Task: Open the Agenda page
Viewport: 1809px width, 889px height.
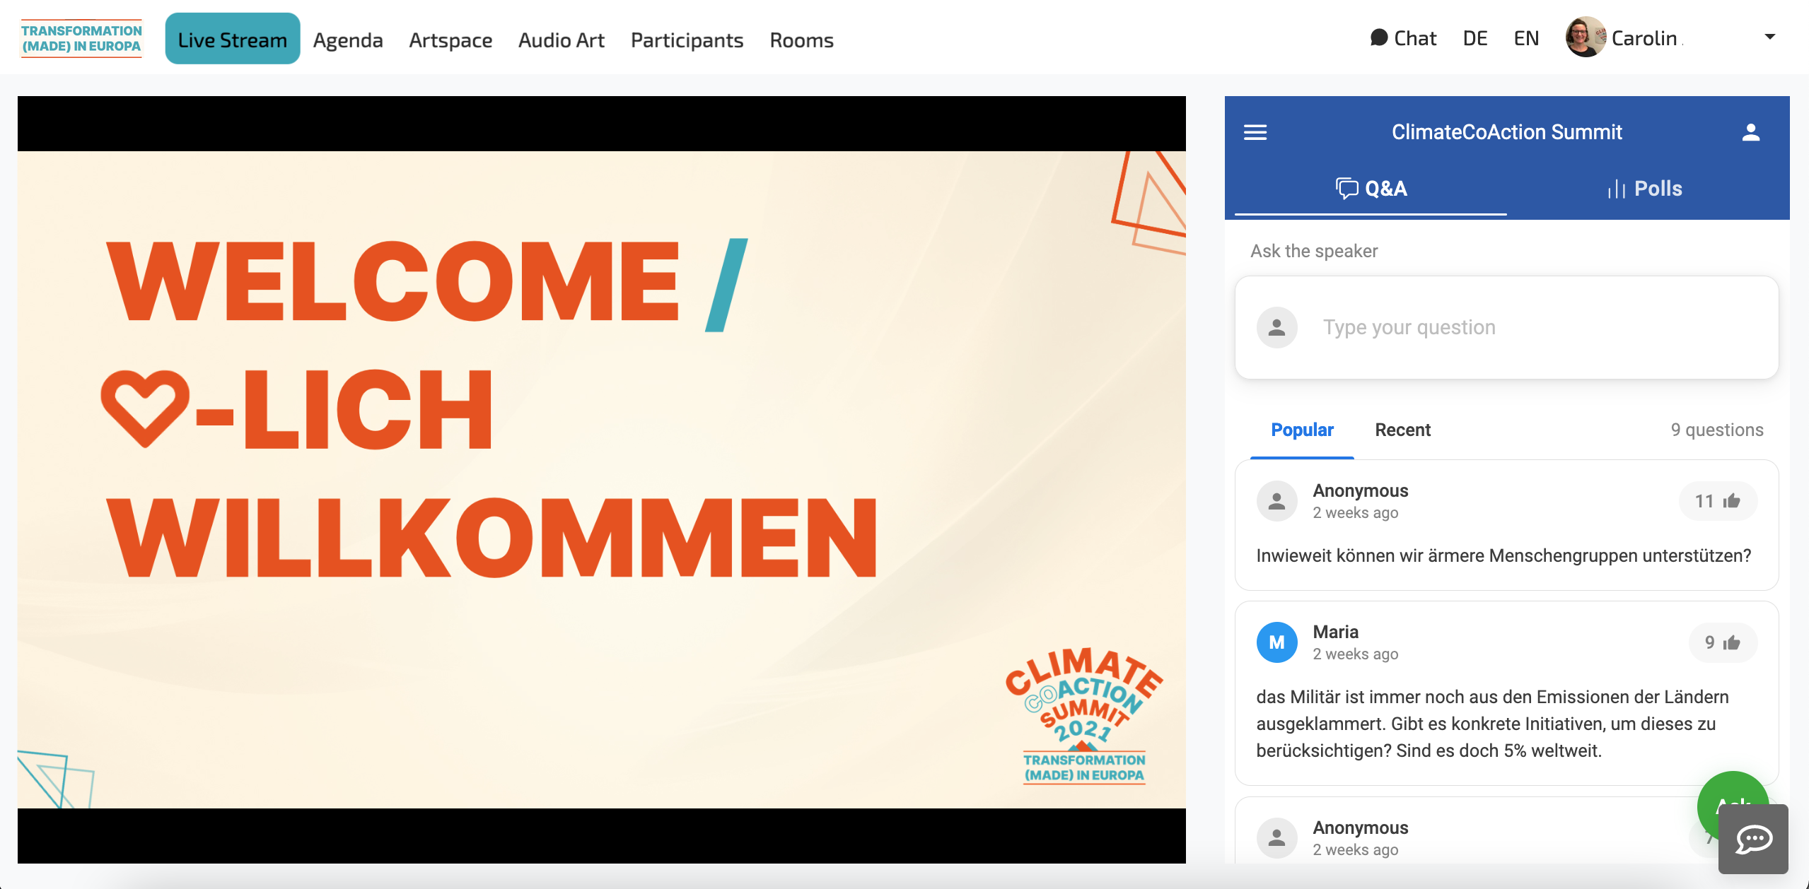Action: [348, 40]
